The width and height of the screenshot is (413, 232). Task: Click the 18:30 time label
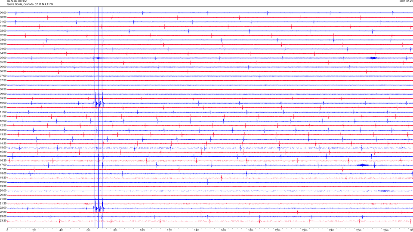[3, 178]
